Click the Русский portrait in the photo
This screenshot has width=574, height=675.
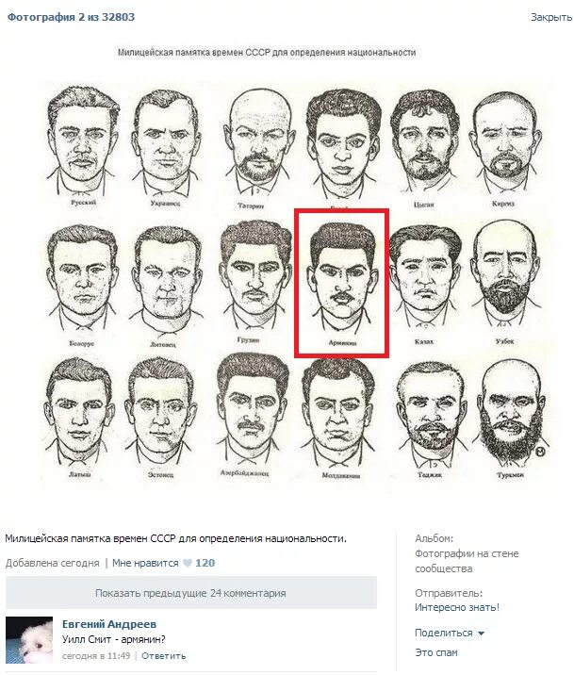pyautogui.click(x=83, y=146)
